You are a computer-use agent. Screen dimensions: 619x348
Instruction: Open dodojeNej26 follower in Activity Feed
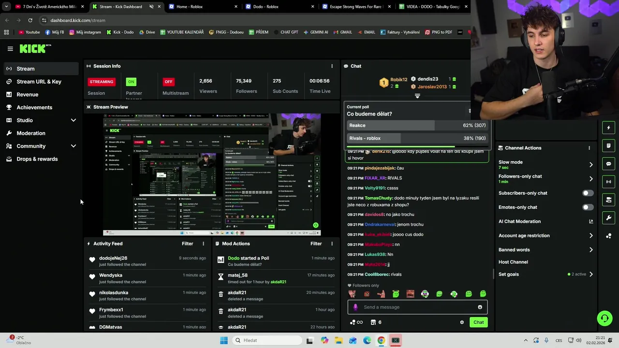[113, 258]
